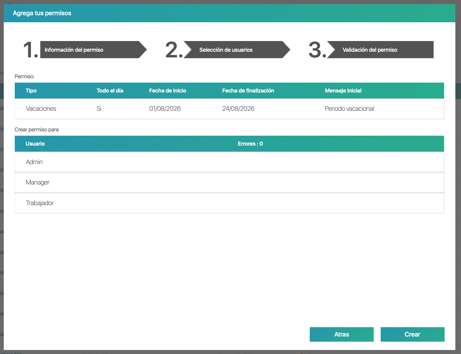This screenshot has width=461, height=354.
Task: Click the Errores : 0 header
Action: click(x=250, y=144)
